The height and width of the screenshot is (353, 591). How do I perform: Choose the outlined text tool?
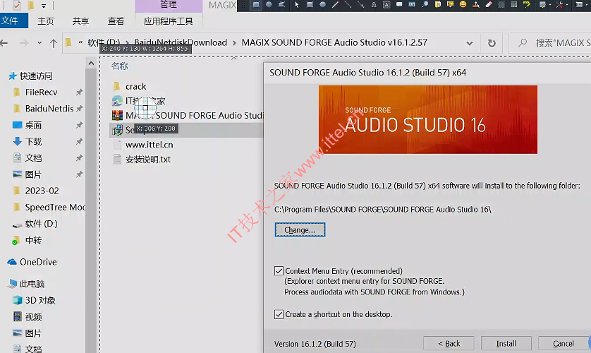pyautogui.click(x=374, y=4)
